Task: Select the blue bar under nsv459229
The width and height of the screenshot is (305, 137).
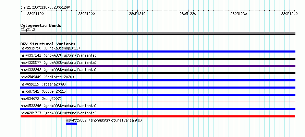Action: (158, 88)
